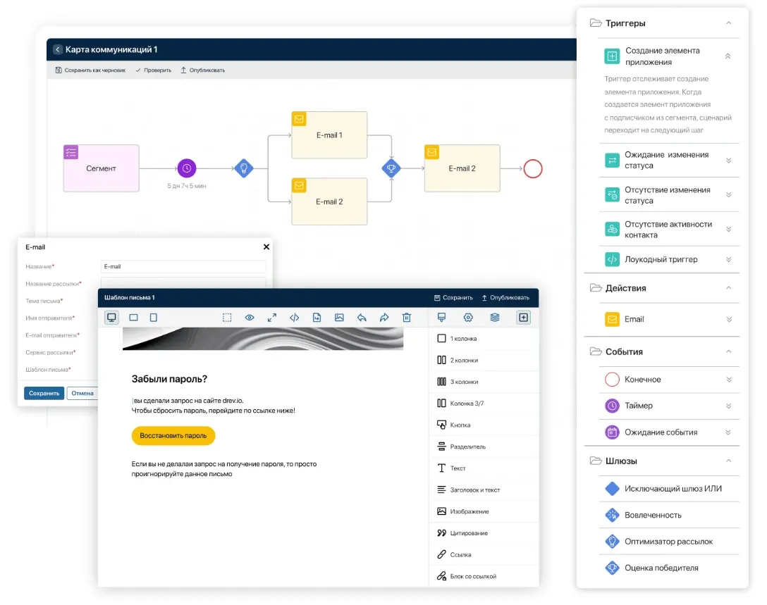The image size is (767, 605).
Task: Switch to tablet device preview
Action: [x=133, y=318]
